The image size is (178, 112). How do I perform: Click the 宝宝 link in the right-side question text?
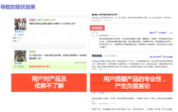tap(97, 18)
